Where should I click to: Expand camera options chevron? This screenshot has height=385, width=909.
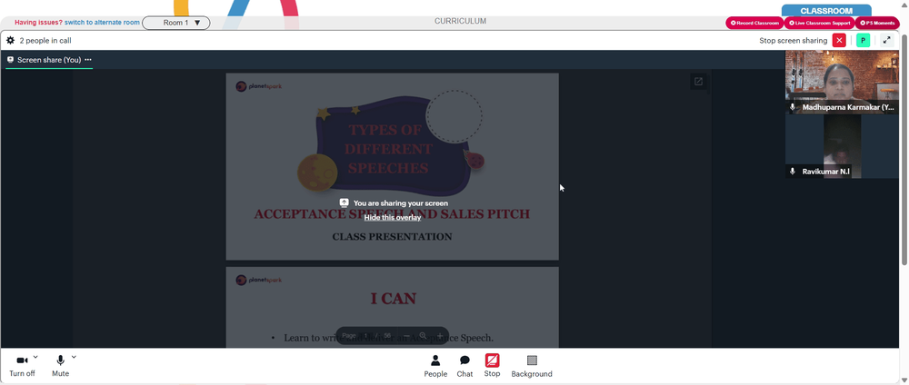pyautogui.click(x=35, y=357)
